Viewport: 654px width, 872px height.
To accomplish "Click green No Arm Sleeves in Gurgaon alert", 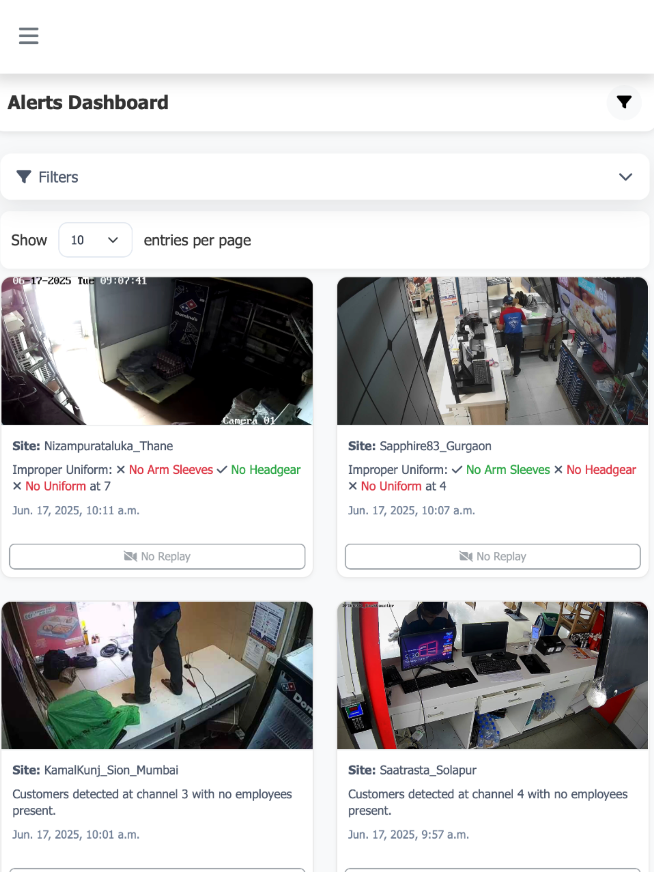I will click(x=508, y=470).
